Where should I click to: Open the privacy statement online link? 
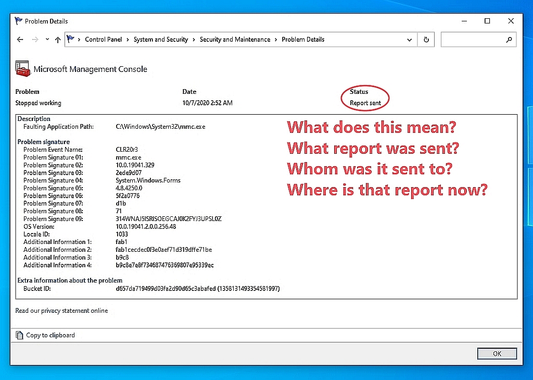coord(61,311)
